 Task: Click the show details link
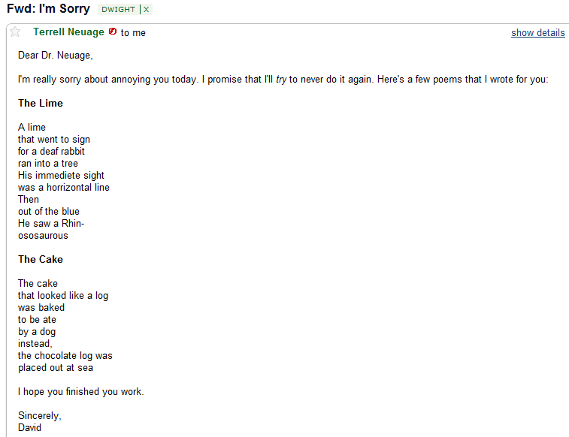537,33
